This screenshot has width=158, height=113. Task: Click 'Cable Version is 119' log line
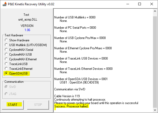click(67, 96)
